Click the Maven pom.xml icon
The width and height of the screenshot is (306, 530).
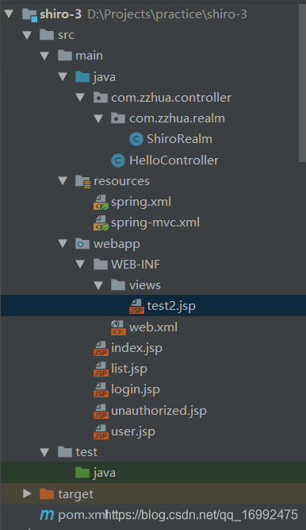pyautogui.click(x=47, y=515)
